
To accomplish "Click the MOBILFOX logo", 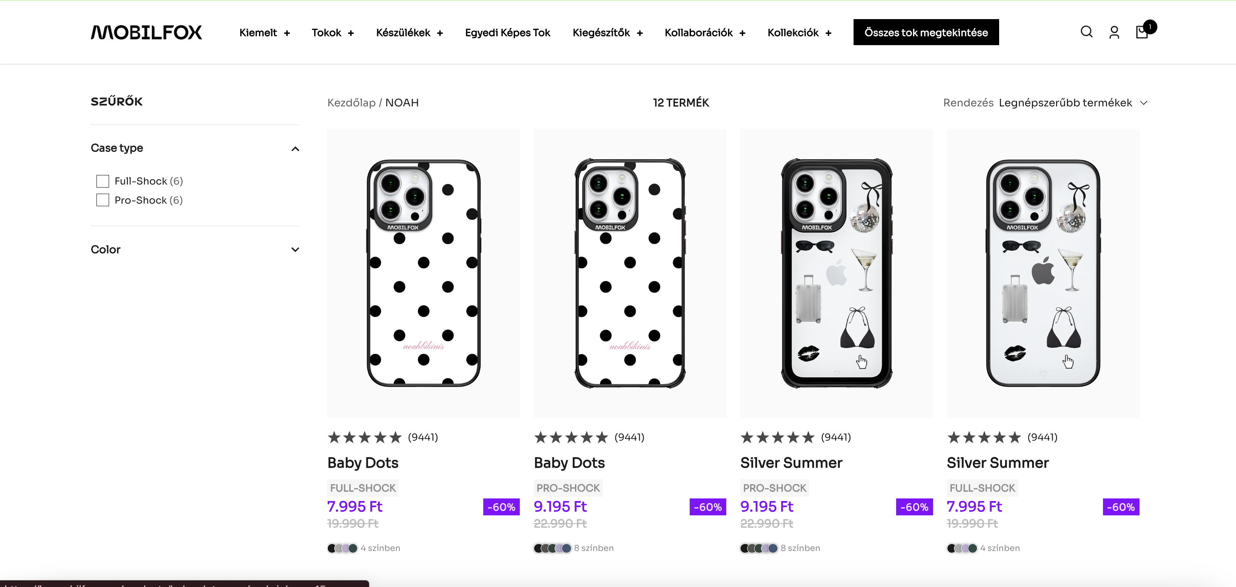I will point(146,33).
